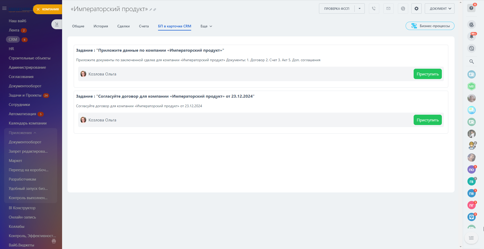
Task: Click the list menu button at bottom right
Action: tap(471, 238)
